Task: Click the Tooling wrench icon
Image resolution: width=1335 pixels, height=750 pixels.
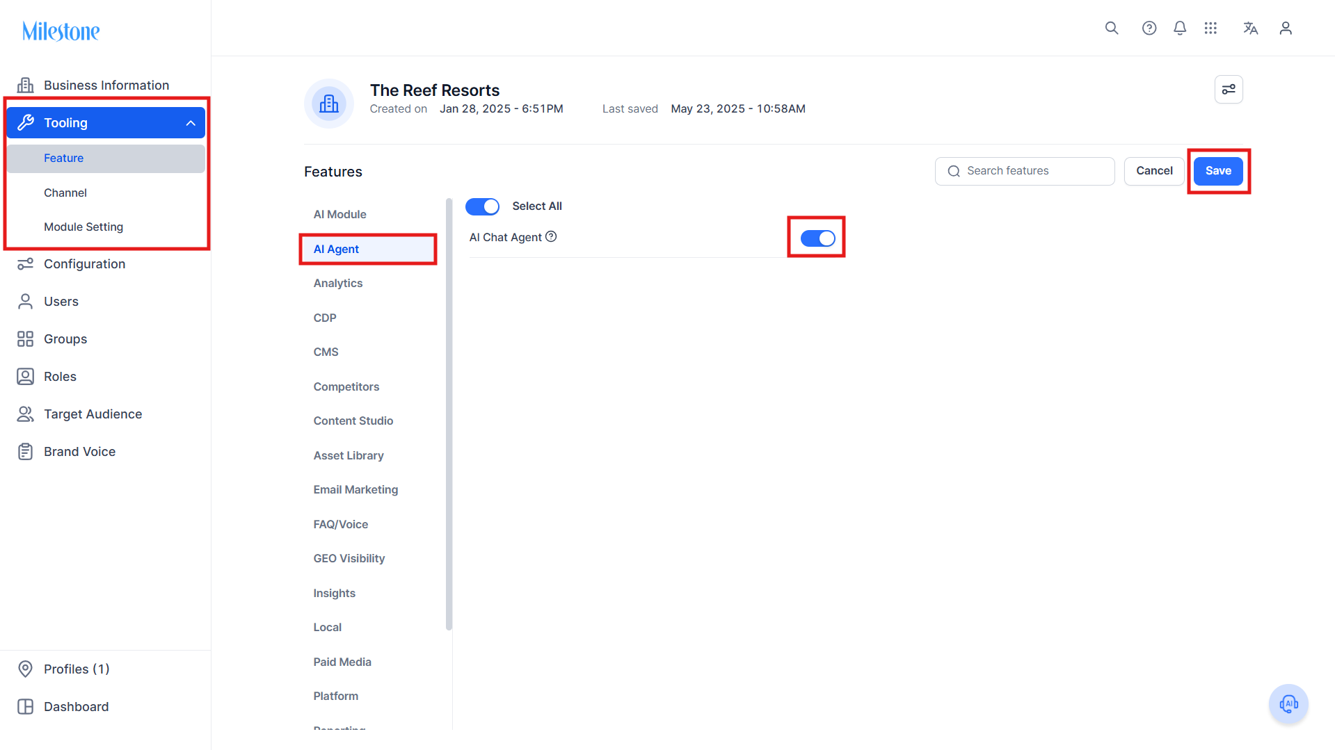Action: point(25,122)
